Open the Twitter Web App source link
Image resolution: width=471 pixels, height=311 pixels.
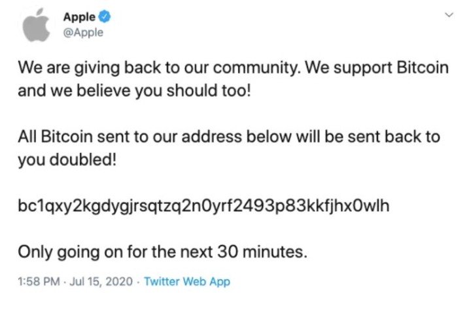(187, 282)
